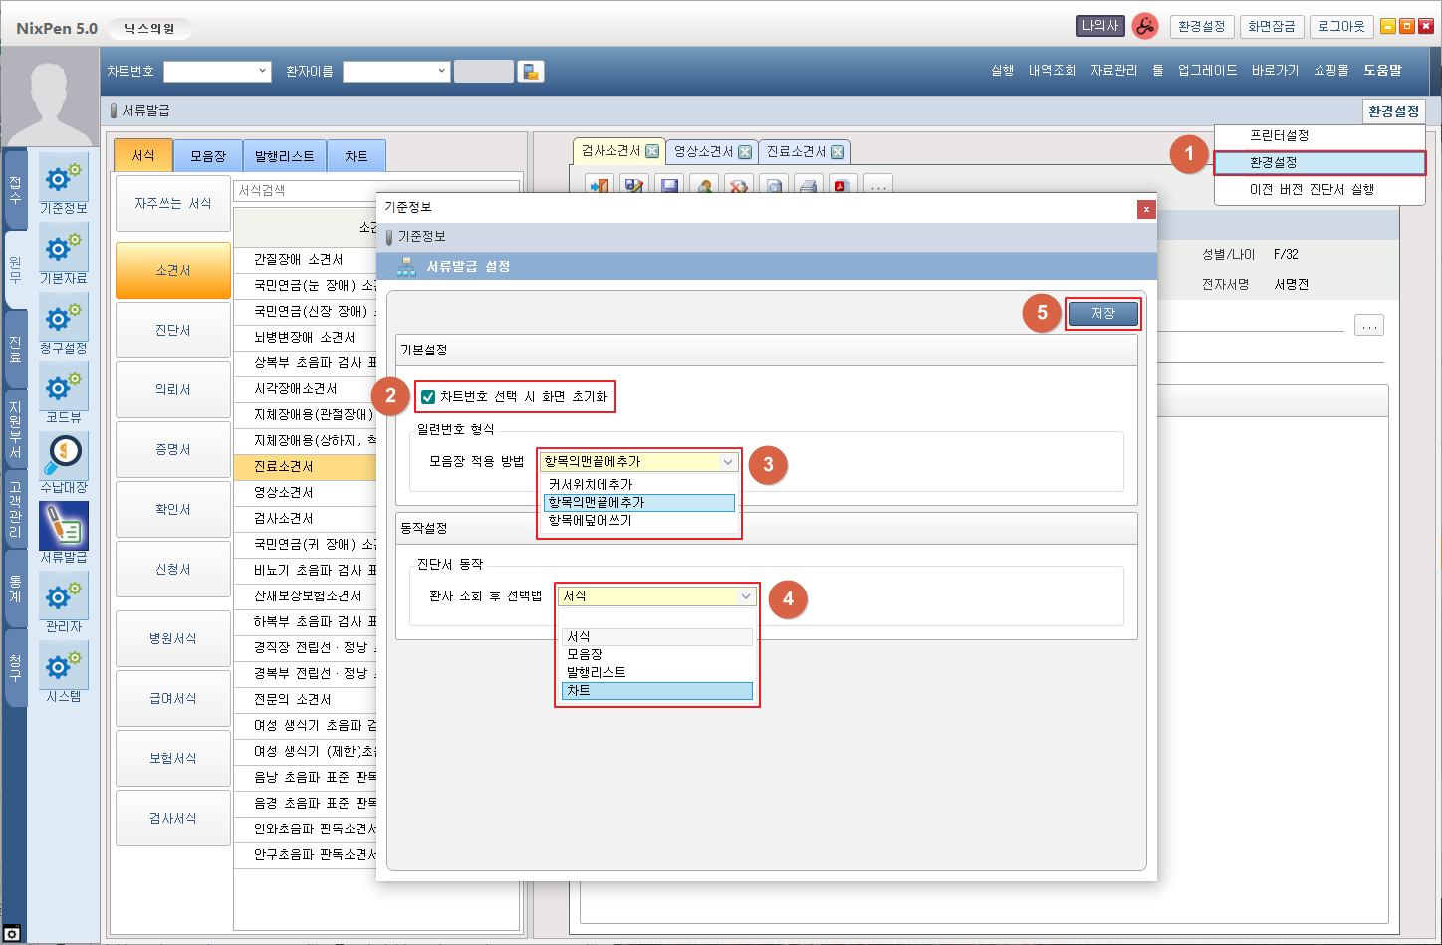
Task: Click the PDF export icon in toolbar
Action: coord(842,186)
